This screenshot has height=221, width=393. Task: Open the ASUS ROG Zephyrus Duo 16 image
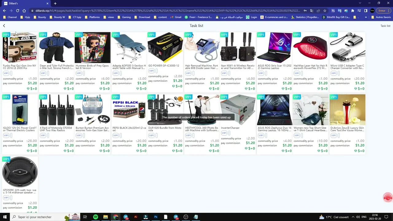click(x=275, y=110)
